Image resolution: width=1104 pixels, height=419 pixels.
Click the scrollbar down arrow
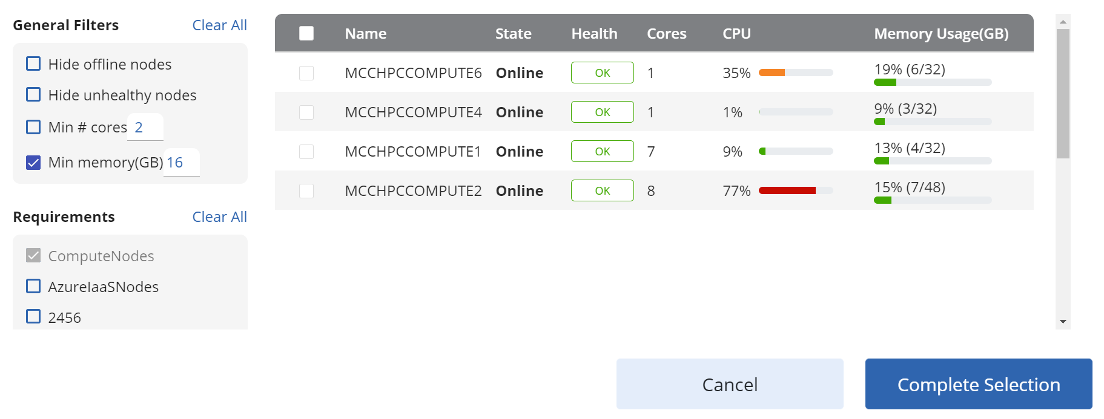tap(1063, 322)
